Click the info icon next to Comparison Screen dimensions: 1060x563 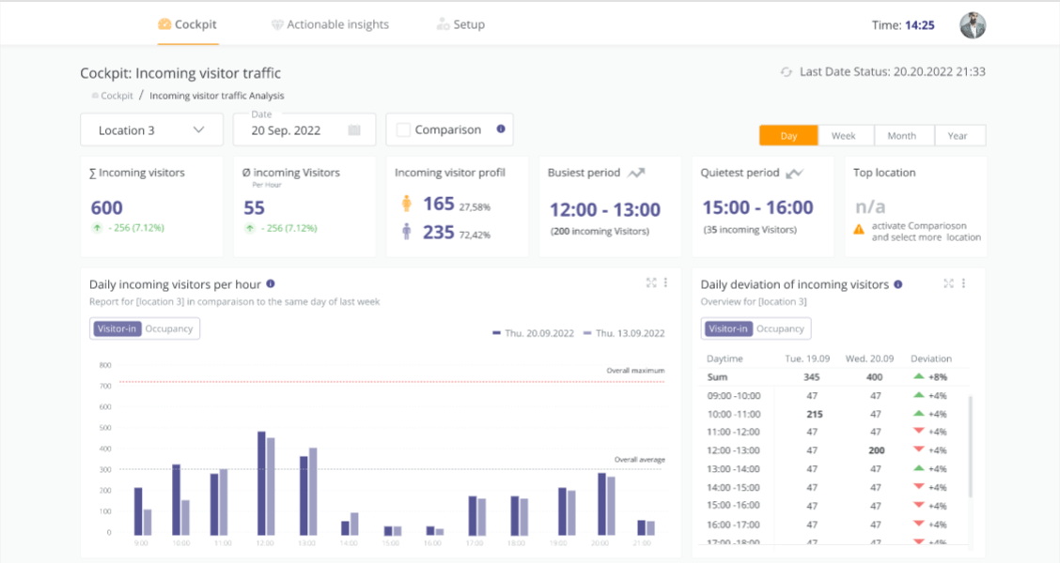[500, 129]
